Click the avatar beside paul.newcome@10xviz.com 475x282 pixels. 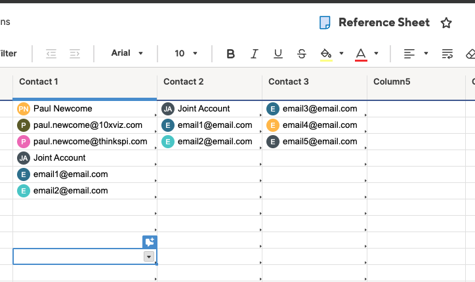click(24, 125)
